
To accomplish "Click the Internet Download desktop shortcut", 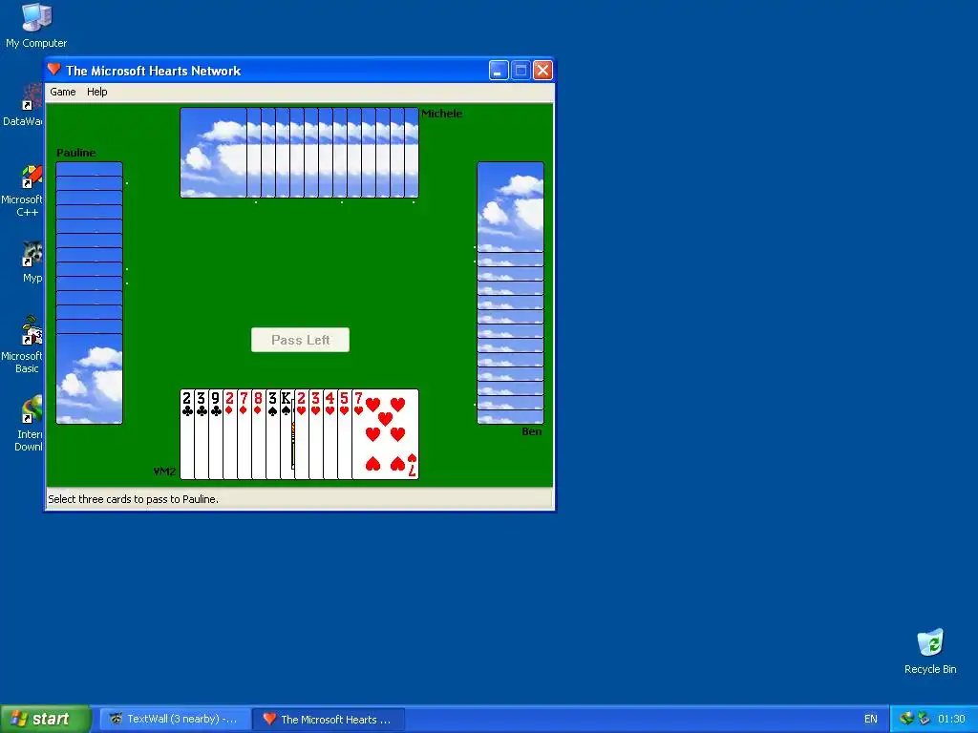I will 30,423.
